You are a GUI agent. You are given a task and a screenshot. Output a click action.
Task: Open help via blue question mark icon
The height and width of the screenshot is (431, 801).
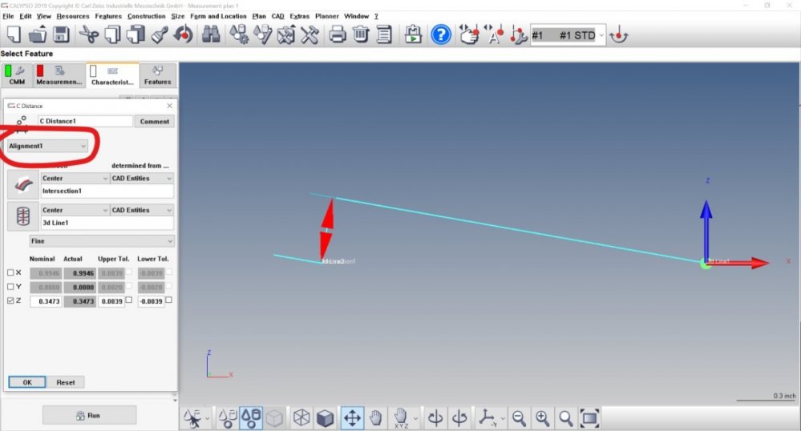pos(441,34)
